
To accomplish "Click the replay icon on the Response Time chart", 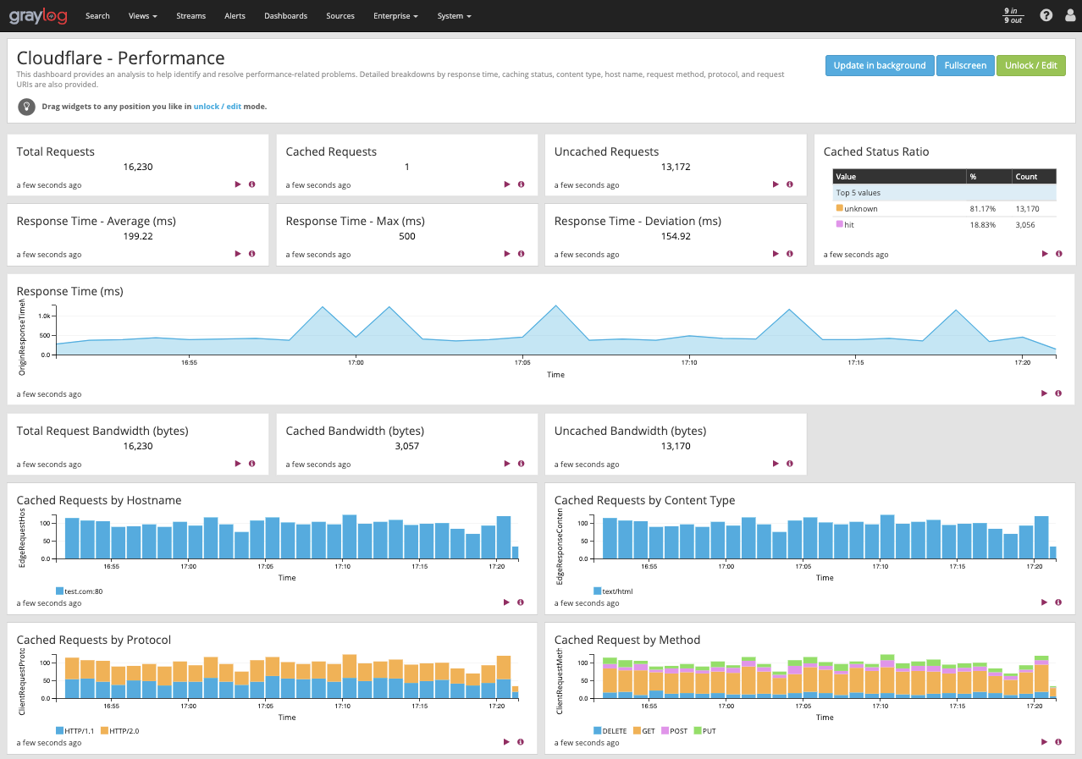I will 1044,393.
